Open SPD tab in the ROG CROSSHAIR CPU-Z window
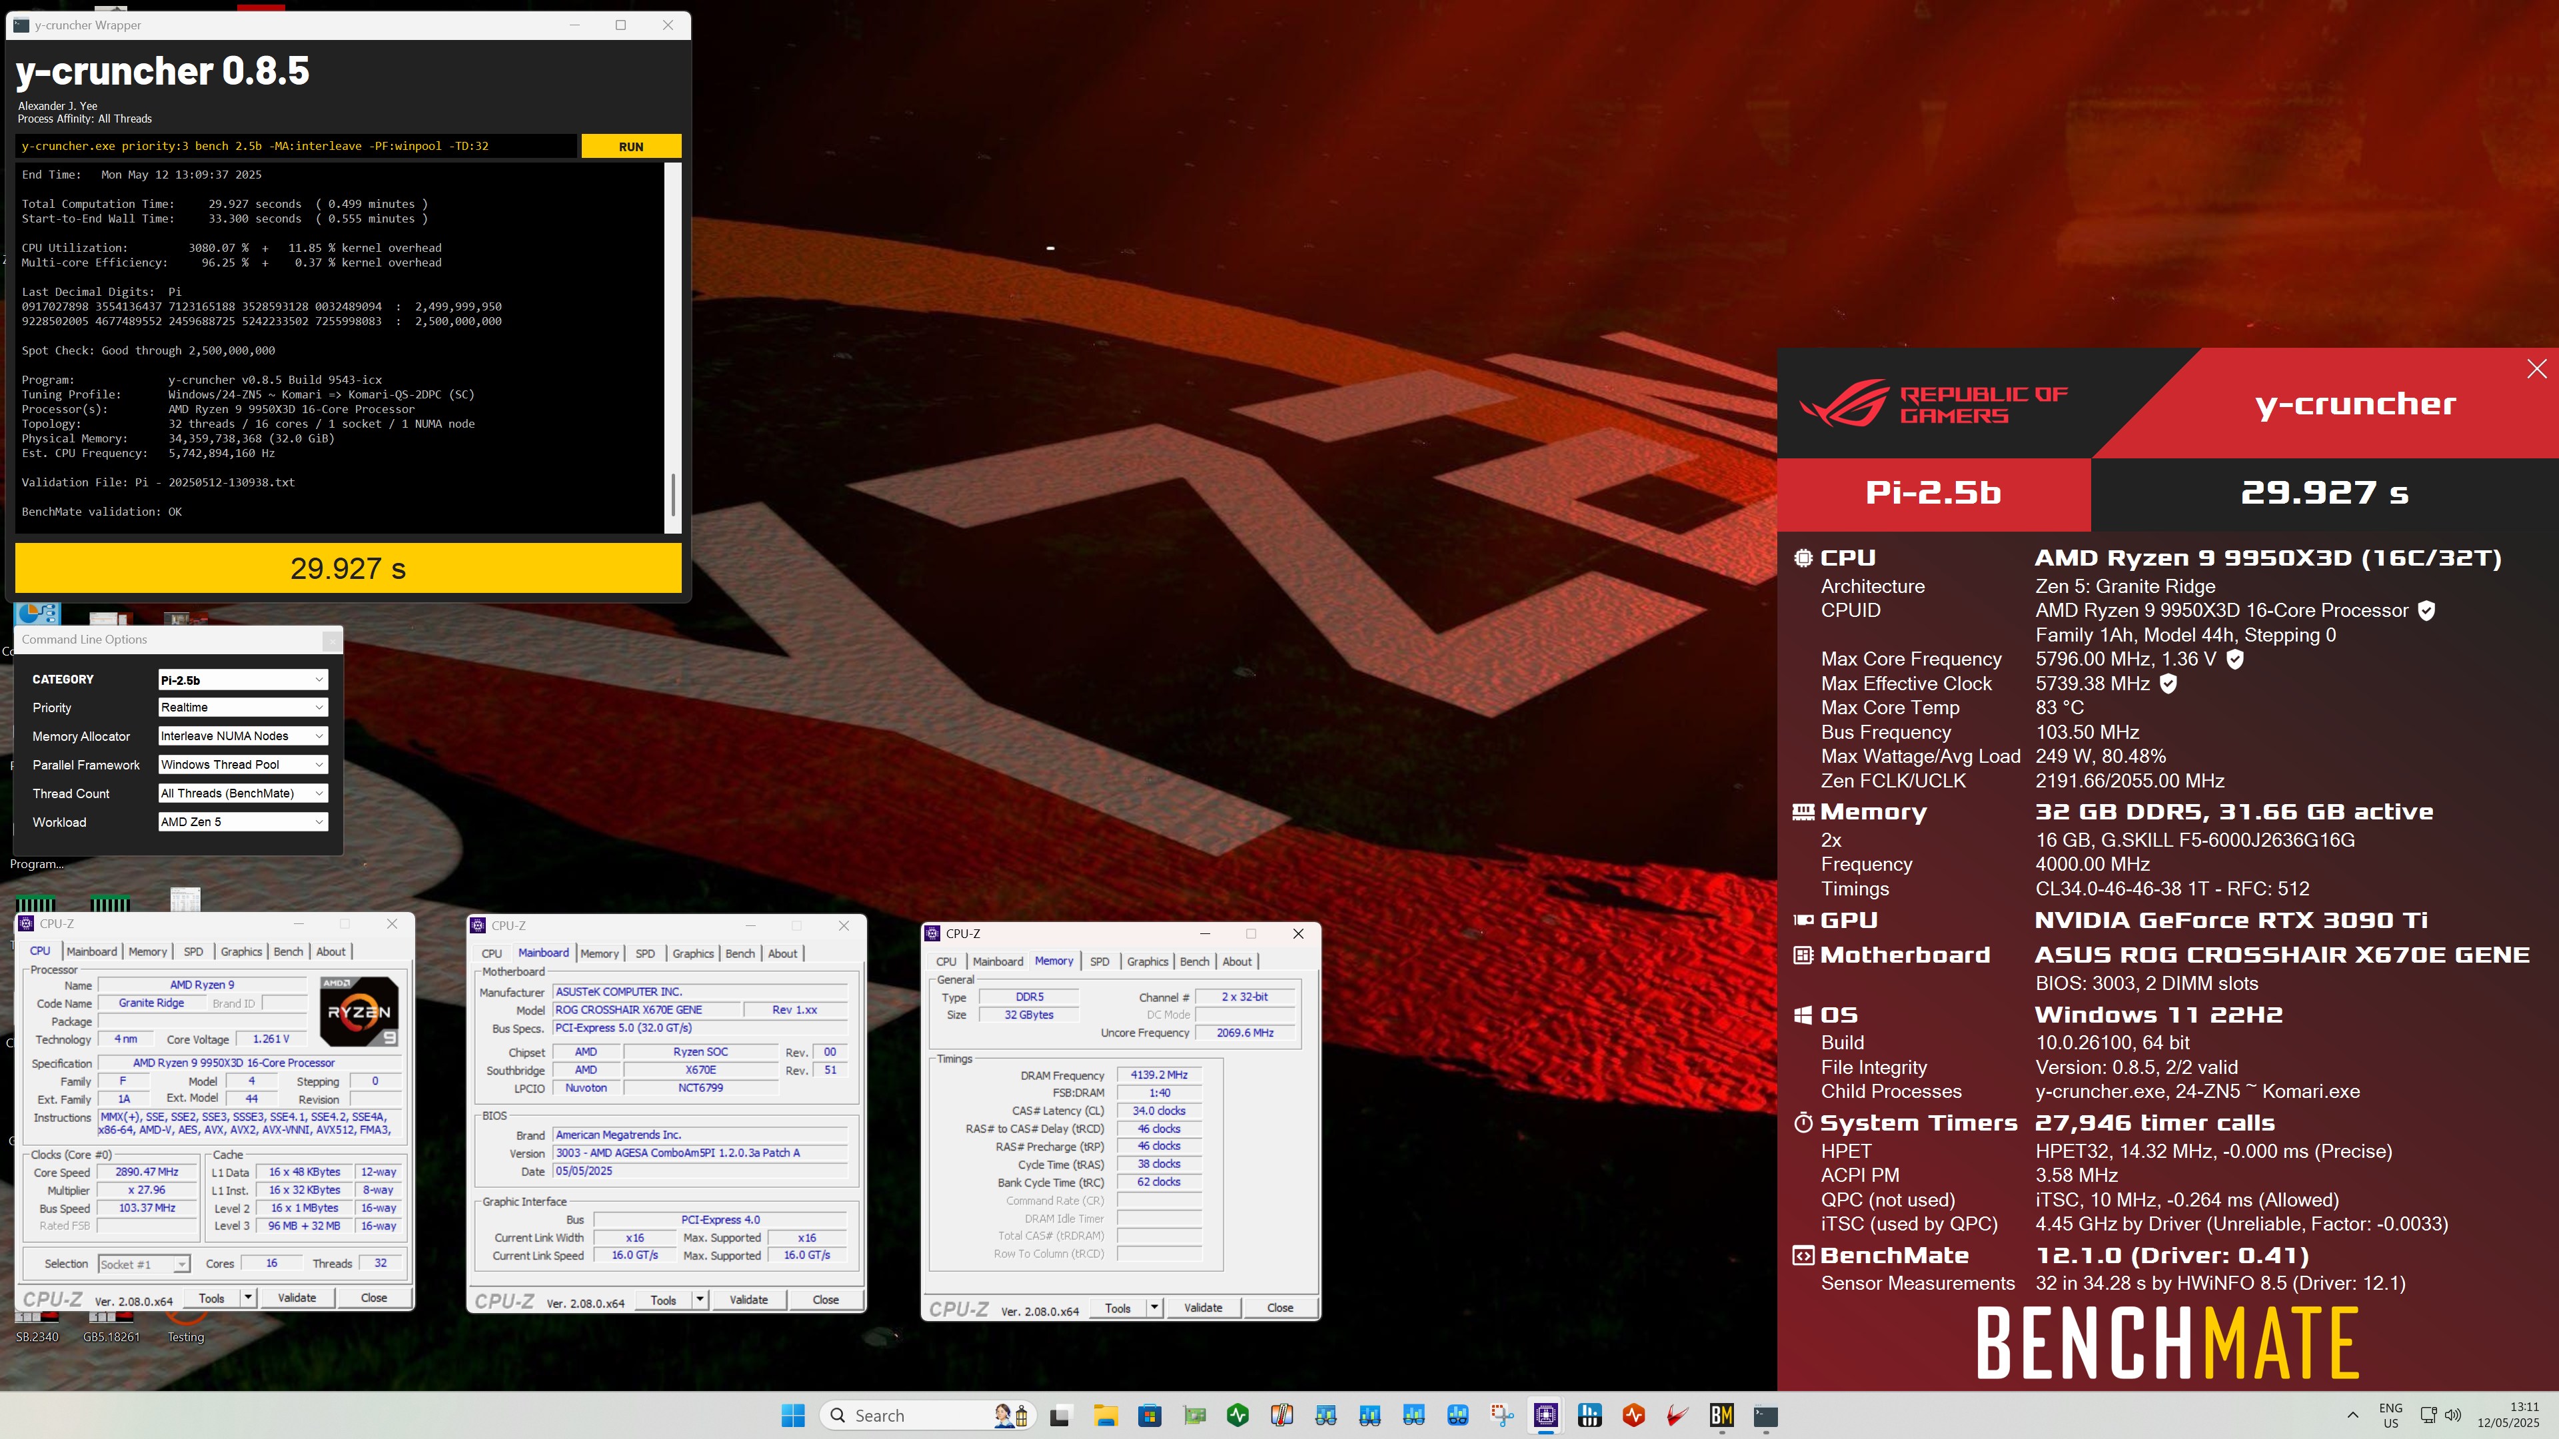This screenshot has height=1439, width=2559. 644,953
